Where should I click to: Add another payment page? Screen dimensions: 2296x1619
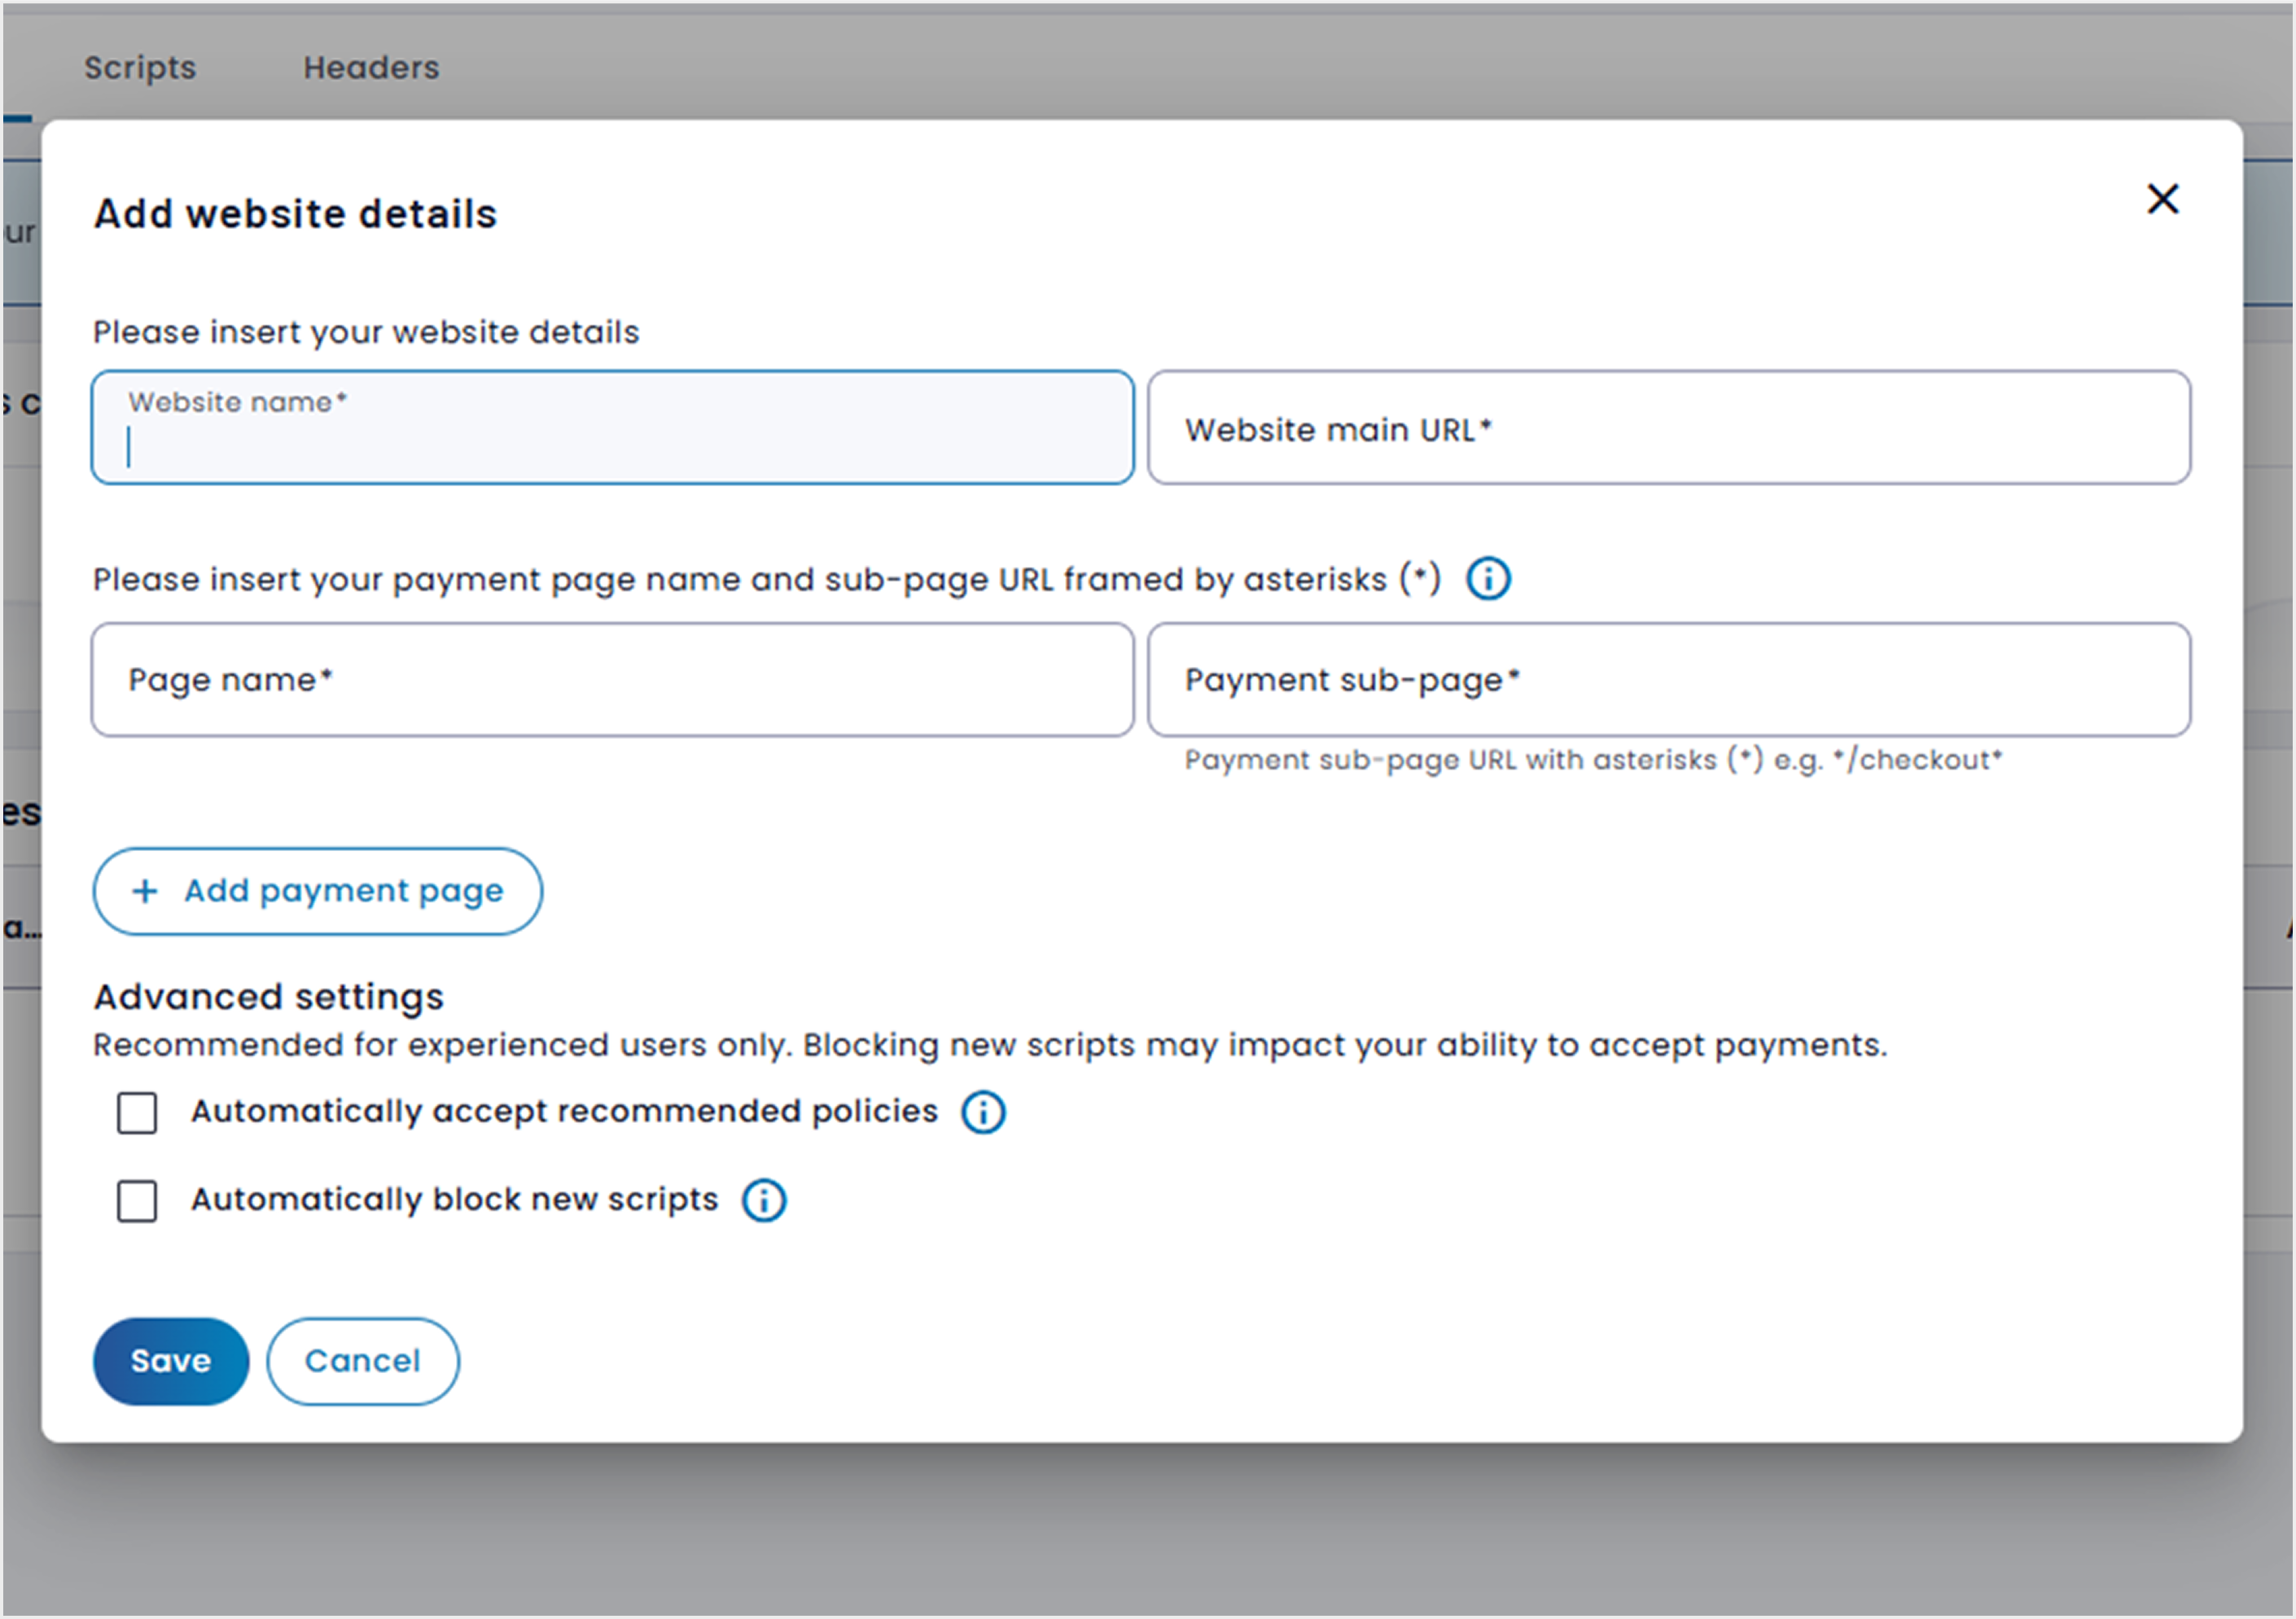pyautogui.click(x=318, y=891)
